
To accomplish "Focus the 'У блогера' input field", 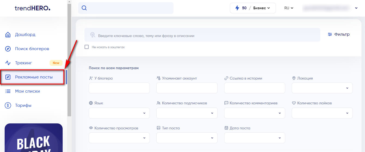I will point(119,88).
